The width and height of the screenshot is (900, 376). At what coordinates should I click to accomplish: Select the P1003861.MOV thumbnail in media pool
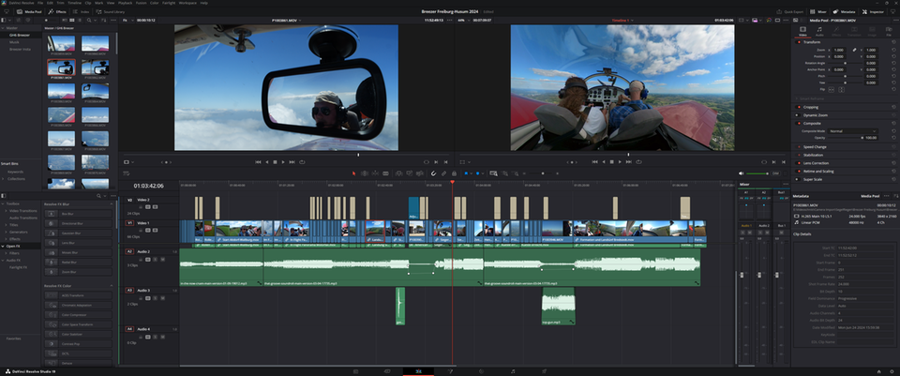61,67
